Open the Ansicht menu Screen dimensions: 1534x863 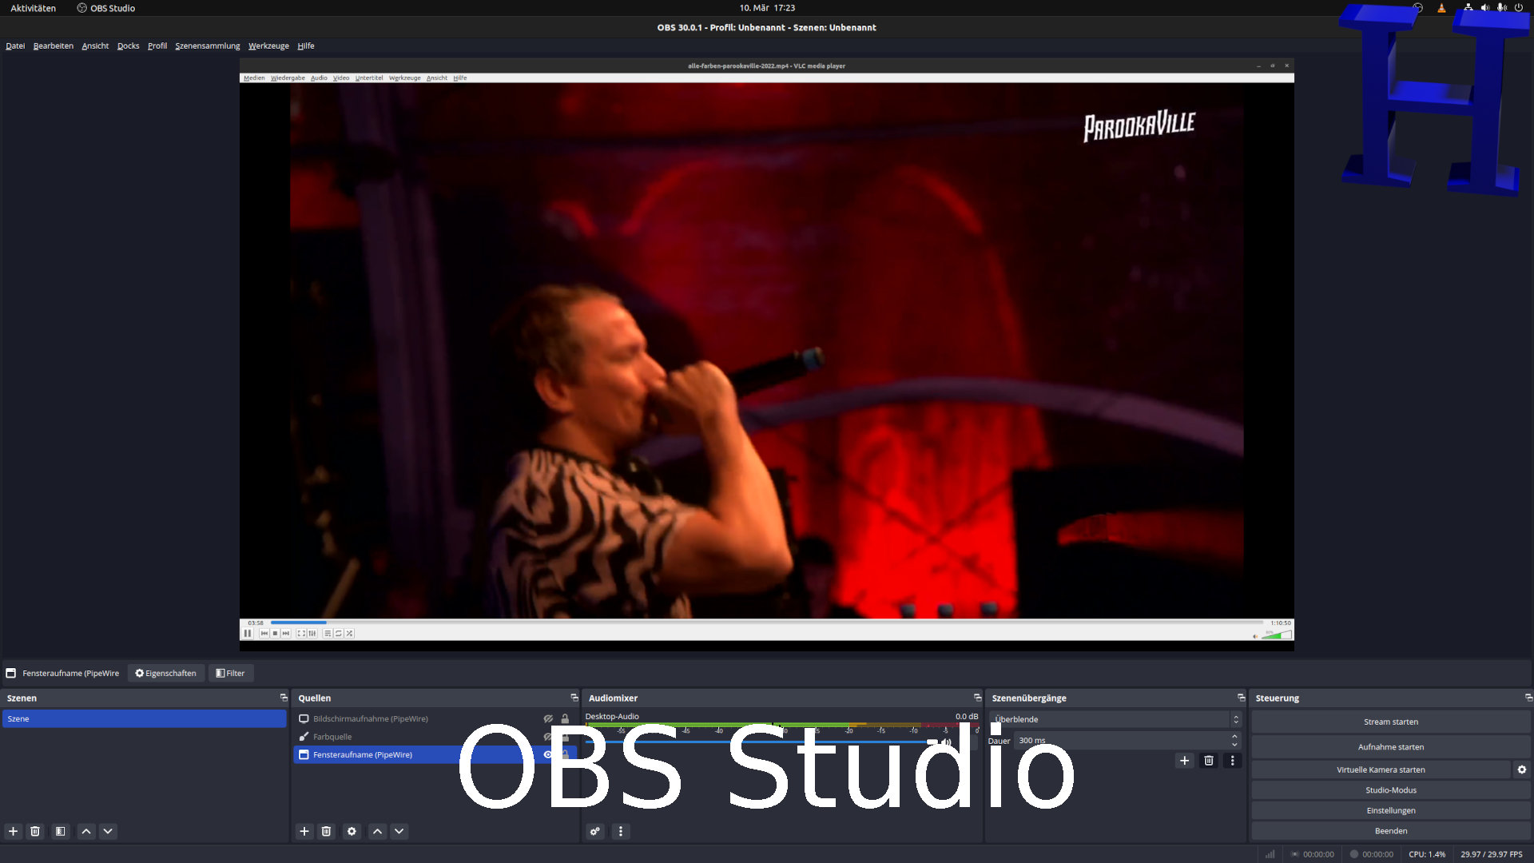[x=95, y=46]
